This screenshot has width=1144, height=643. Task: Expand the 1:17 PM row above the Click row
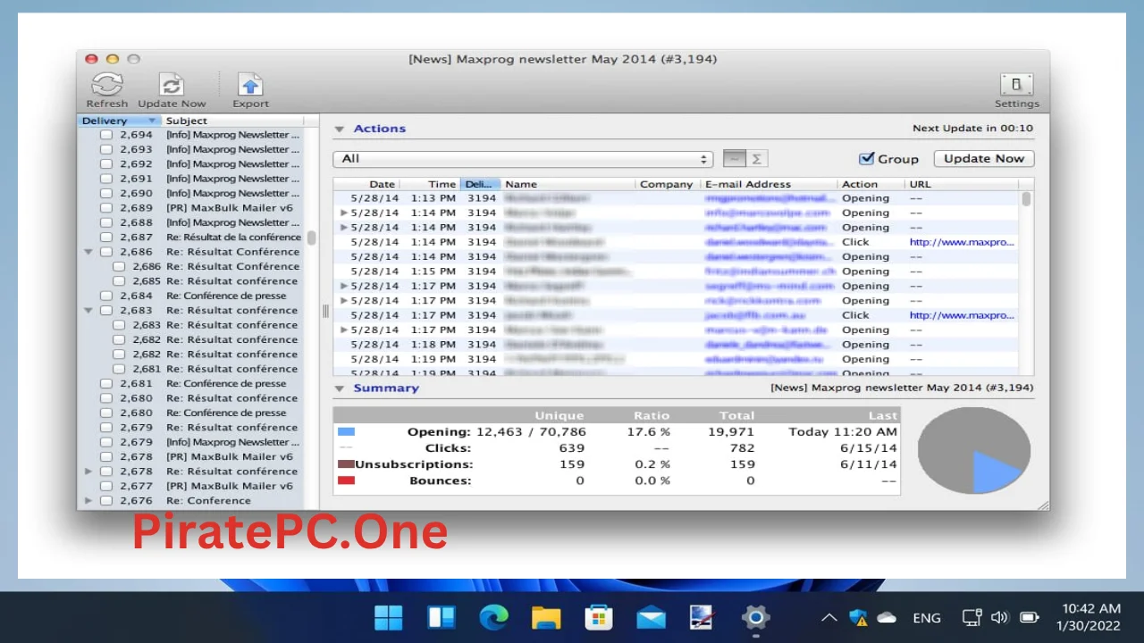pos(344,300)
